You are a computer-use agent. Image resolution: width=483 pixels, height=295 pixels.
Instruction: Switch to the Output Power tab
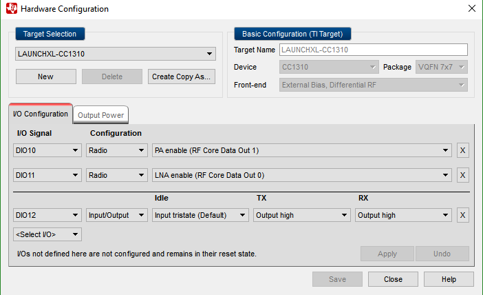point(100,115)
